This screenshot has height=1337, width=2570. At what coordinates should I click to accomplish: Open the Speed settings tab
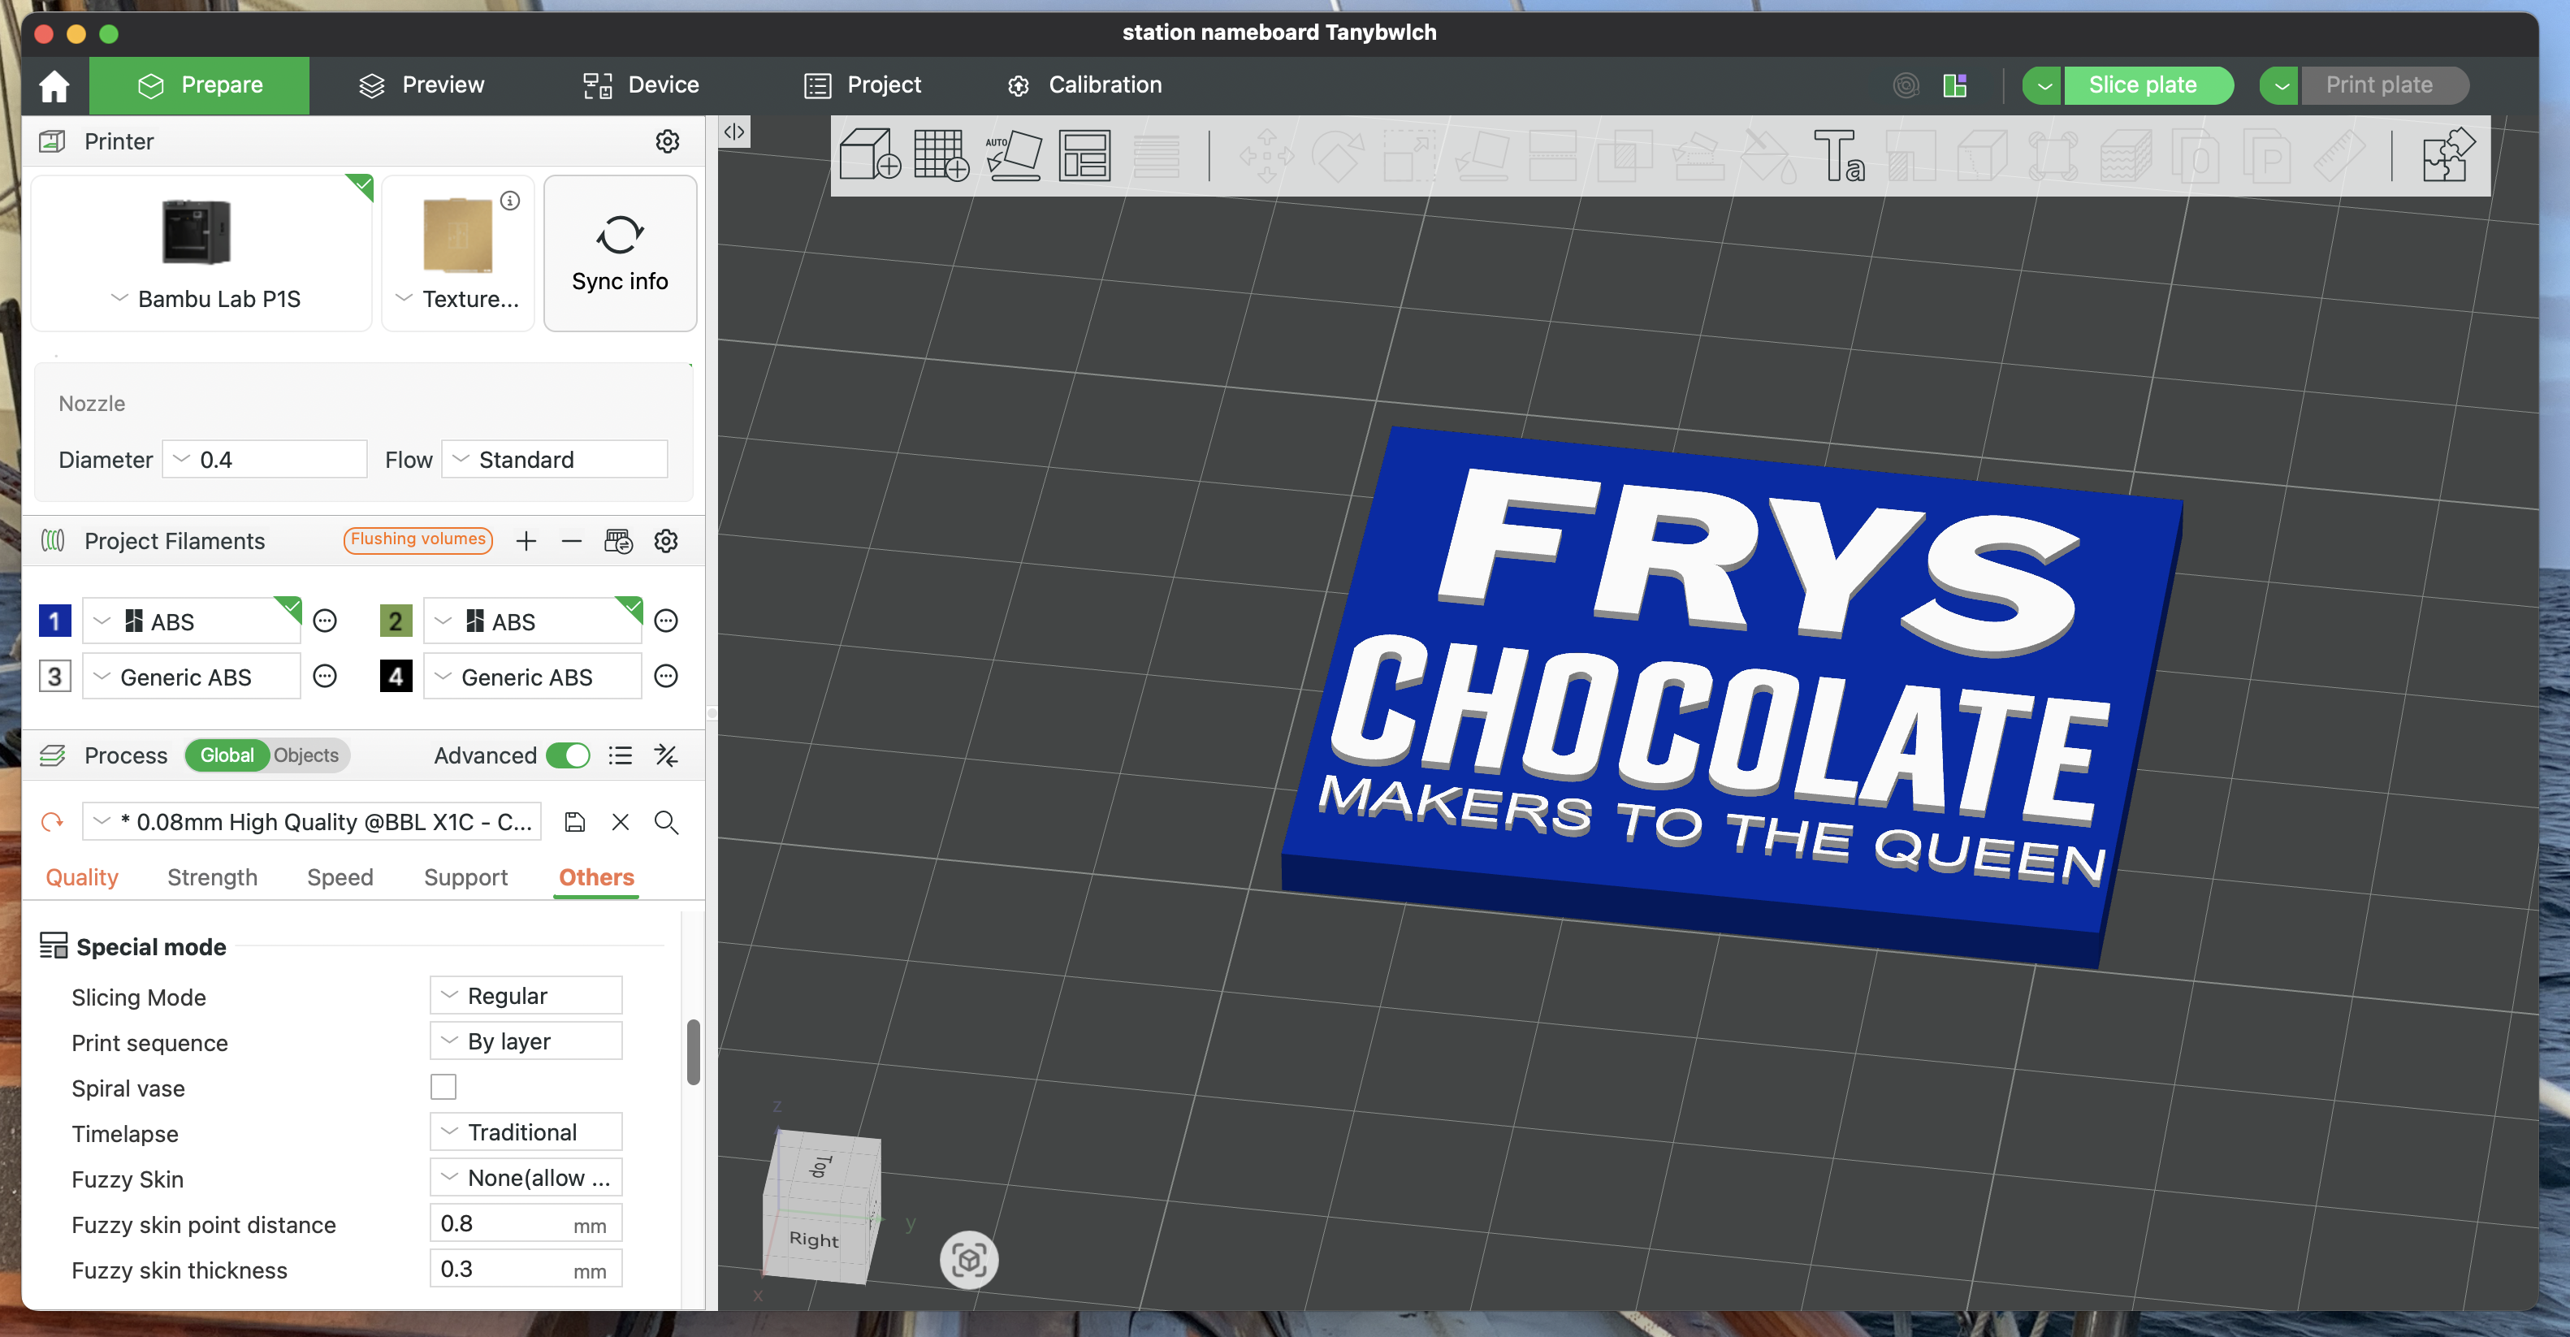click(340, 877)
